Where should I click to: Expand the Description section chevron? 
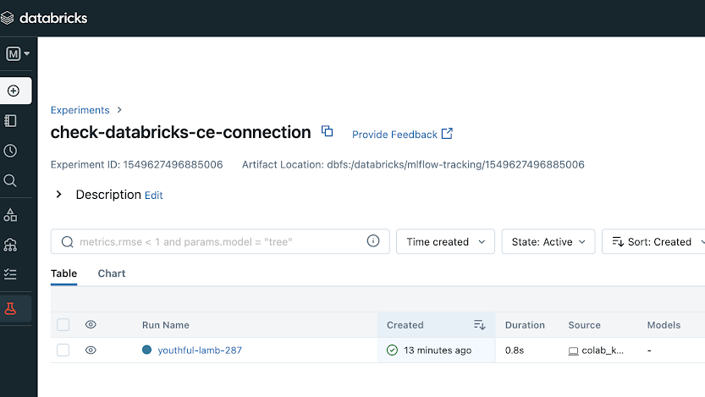(59, 195)
